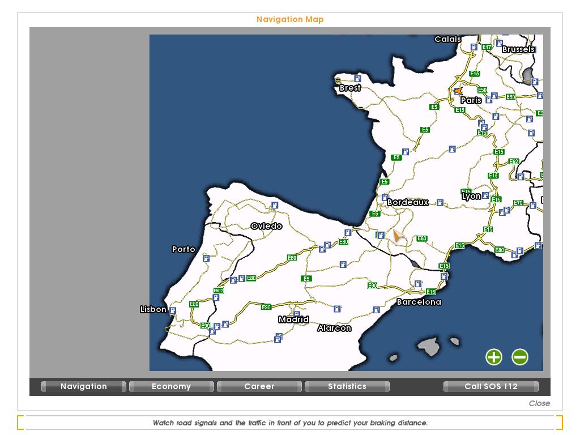Click the gas station icon north of Oviedo
This screenshot has width=580, height=435.
(275, 205)
